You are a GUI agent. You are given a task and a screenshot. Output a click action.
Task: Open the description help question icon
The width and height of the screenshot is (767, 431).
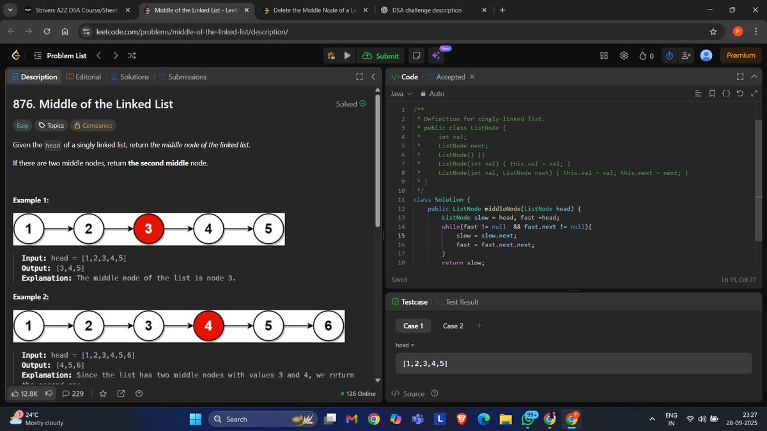point(139,393)
